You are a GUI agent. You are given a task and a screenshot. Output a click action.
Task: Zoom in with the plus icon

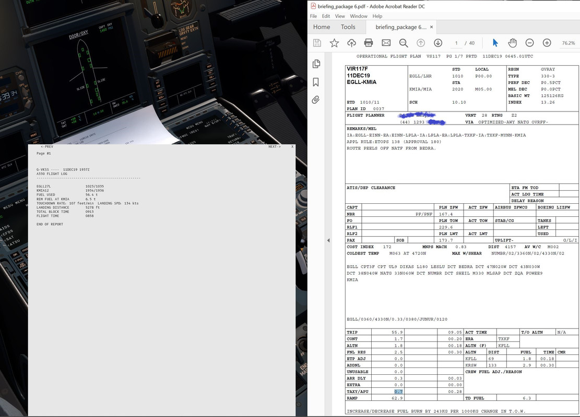pyautogui.click(x=547, y=43)
